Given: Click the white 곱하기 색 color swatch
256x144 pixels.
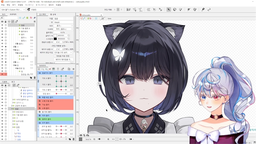Looking at the screenshot, I should coord(55,36).
